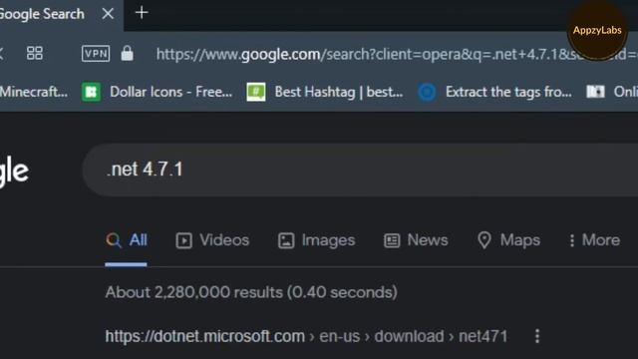Click the Google logo
Image resolution: width=638 pixels, height=359 pixels.
(14, 172)
